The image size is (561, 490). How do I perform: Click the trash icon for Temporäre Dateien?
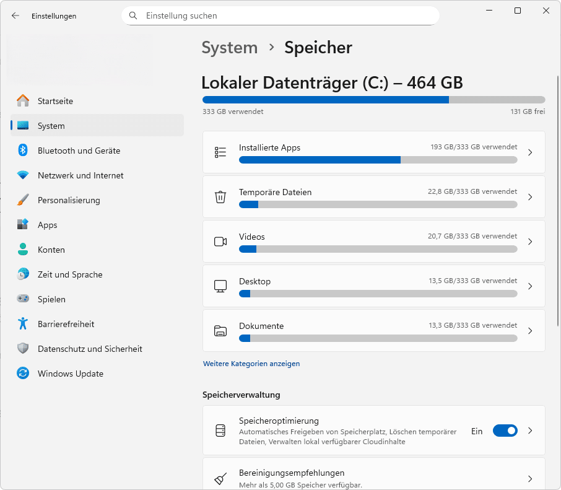click(220, 197)
